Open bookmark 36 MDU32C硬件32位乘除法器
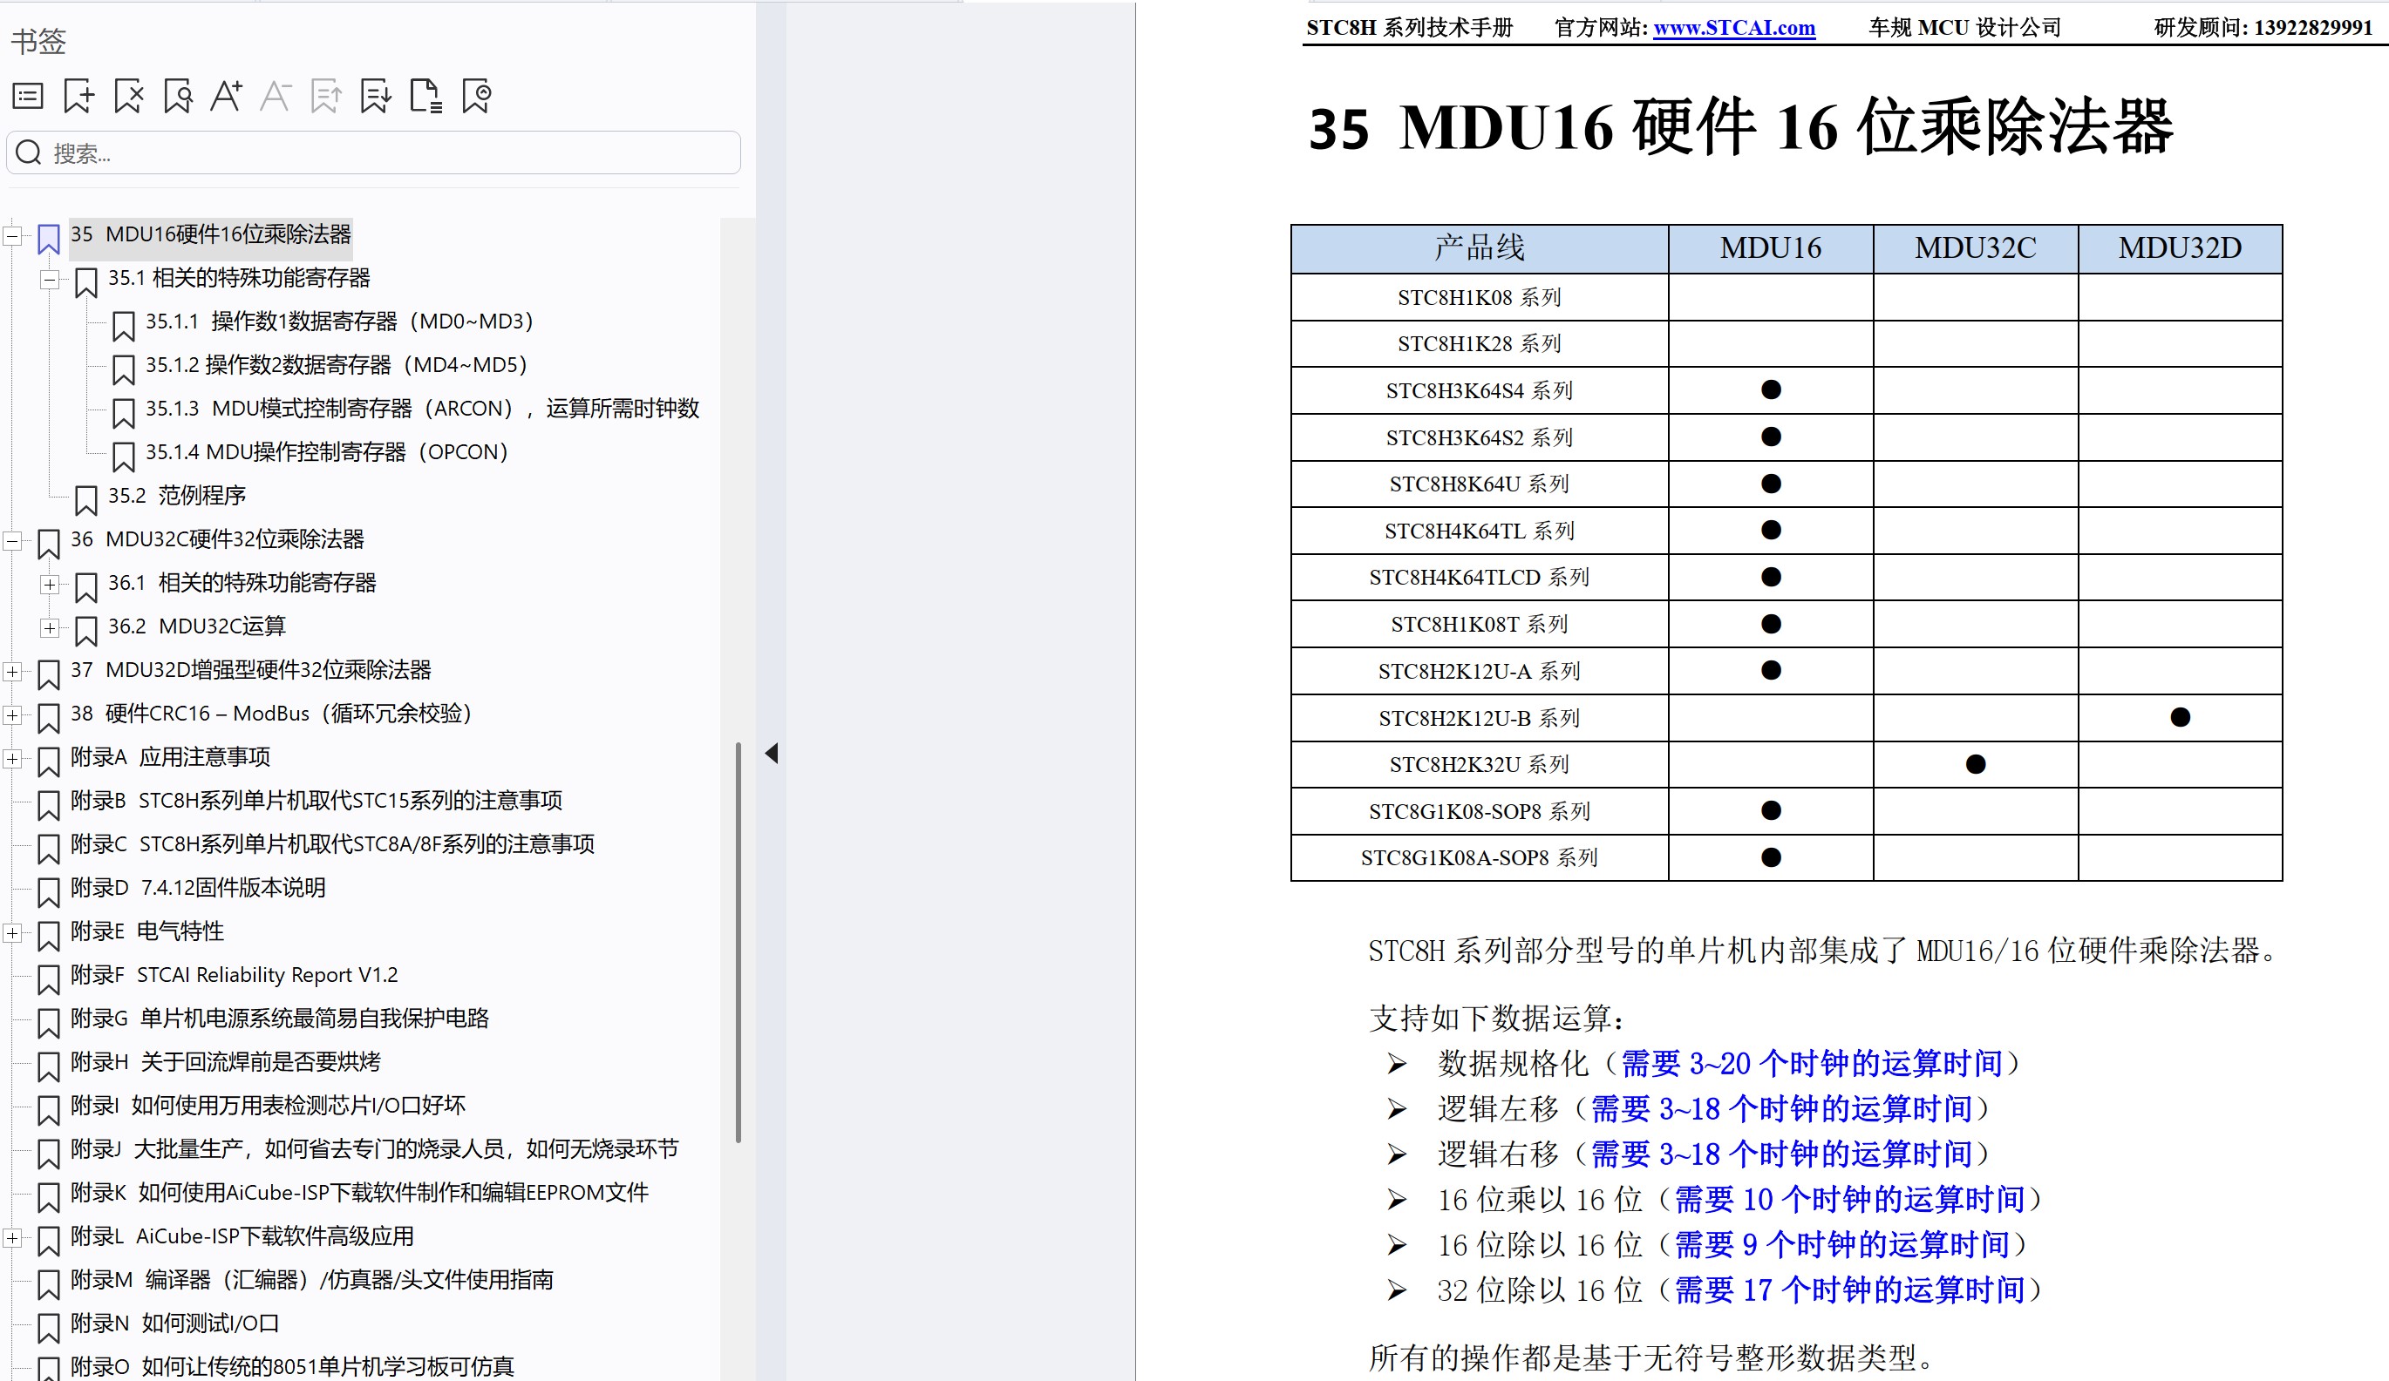Image resolution: width=2389 pixels, height=1381 pixels. (217, 539)
